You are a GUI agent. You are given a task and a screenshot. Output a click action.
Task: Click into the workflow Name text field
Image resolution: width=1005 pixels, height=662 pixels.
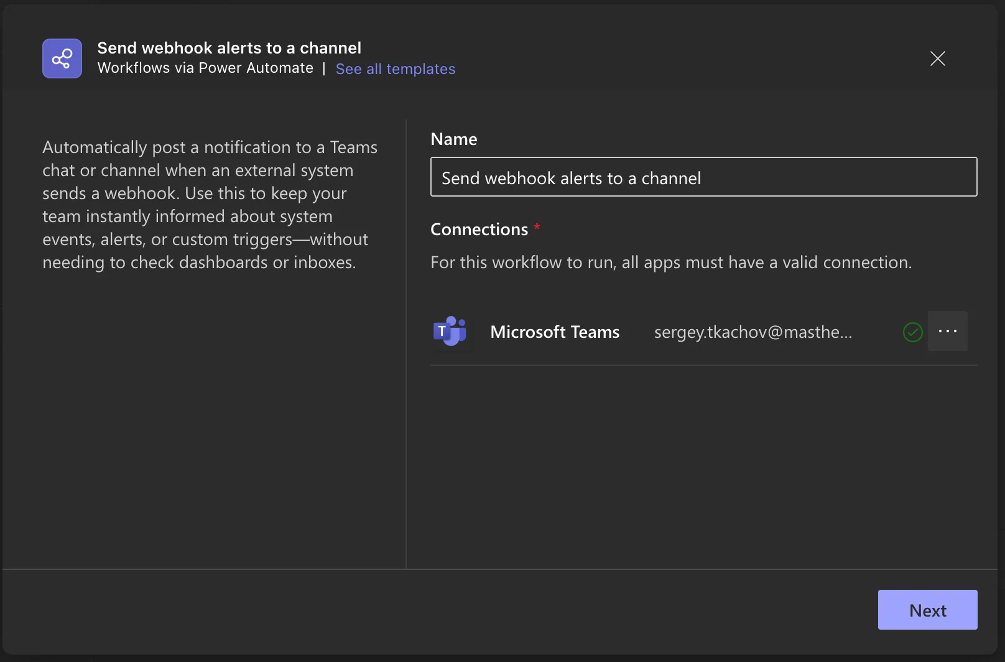click(x=703, y=177)
